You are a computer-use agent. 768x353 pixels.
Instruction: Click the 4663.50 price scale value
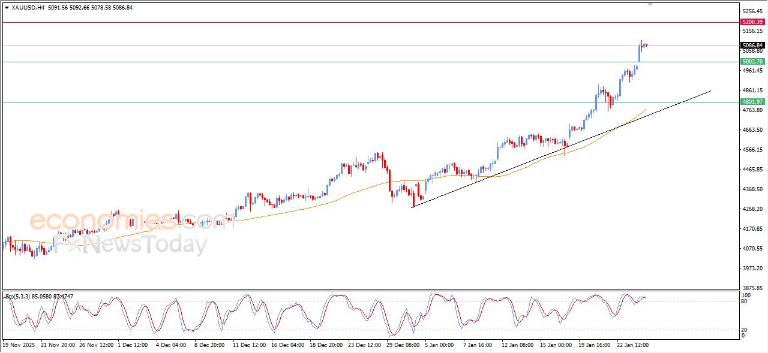(752, 129)
